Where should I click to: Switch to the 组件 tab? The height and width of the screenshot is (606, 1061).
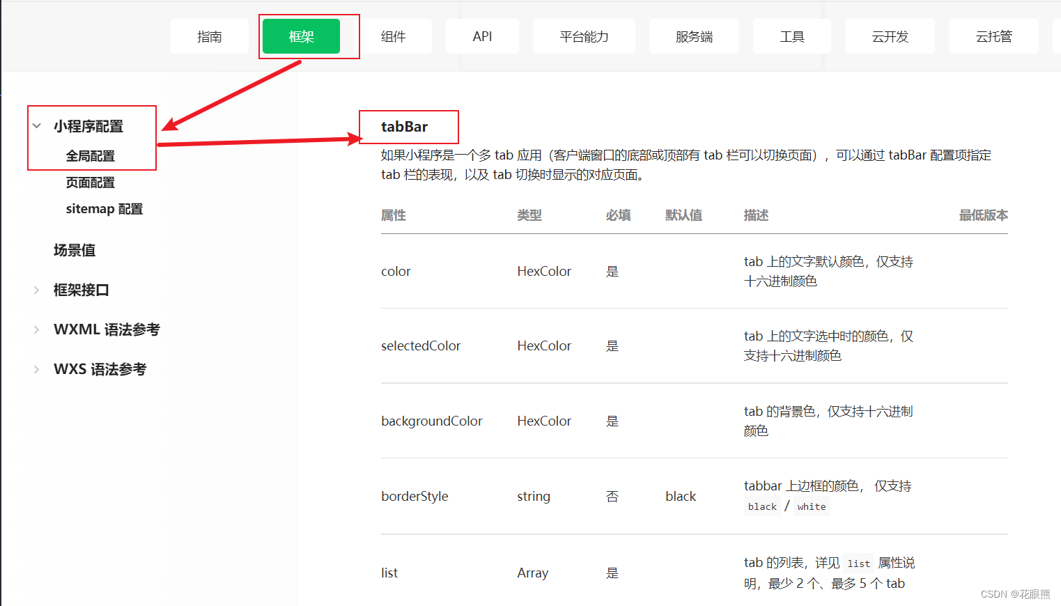[x=394, y=36]
